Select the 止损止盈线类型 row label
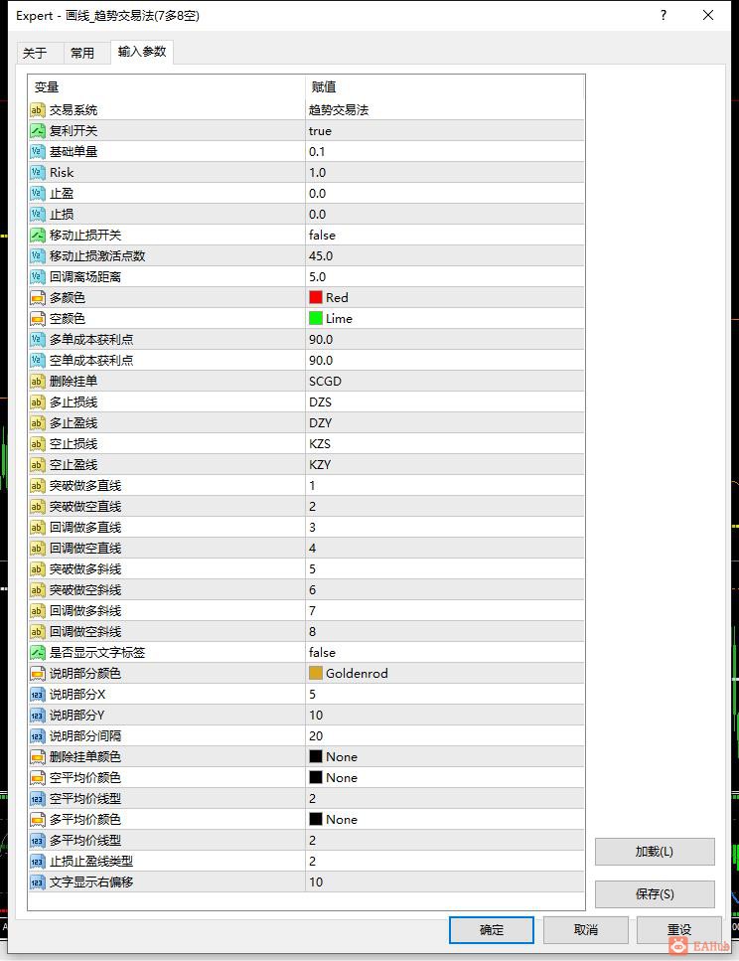 [91, 861]
